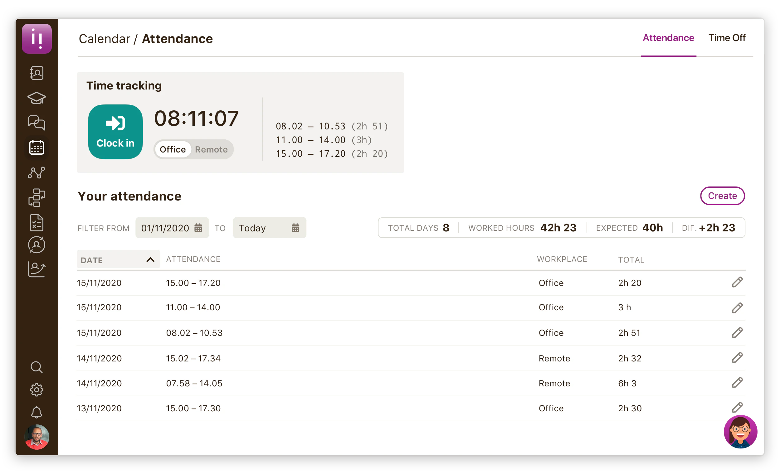Viewport: 780px width, 474px height.
Task: Open the messages chat icon in sidebar
Action: [37, 123]
